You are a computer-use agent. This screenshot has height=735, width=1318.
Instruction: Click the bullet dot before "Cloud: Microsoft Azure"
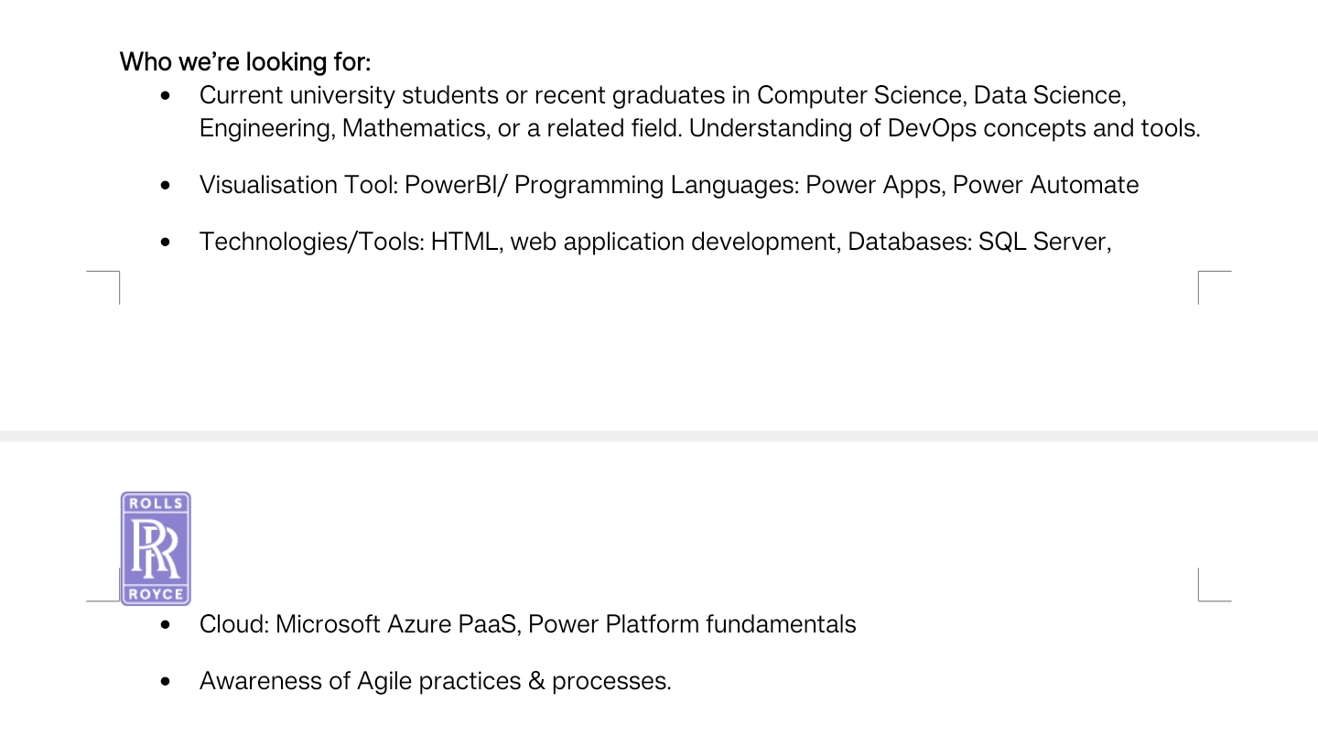click(165, 624)
